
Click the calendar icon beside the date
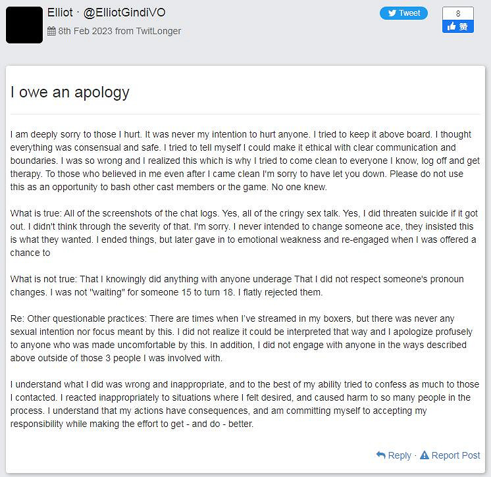click(x=51, y=31)
